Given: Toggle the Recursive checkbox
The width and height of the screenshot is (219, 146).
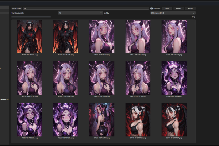Looking at the screenshot, I should coord(151,9).
